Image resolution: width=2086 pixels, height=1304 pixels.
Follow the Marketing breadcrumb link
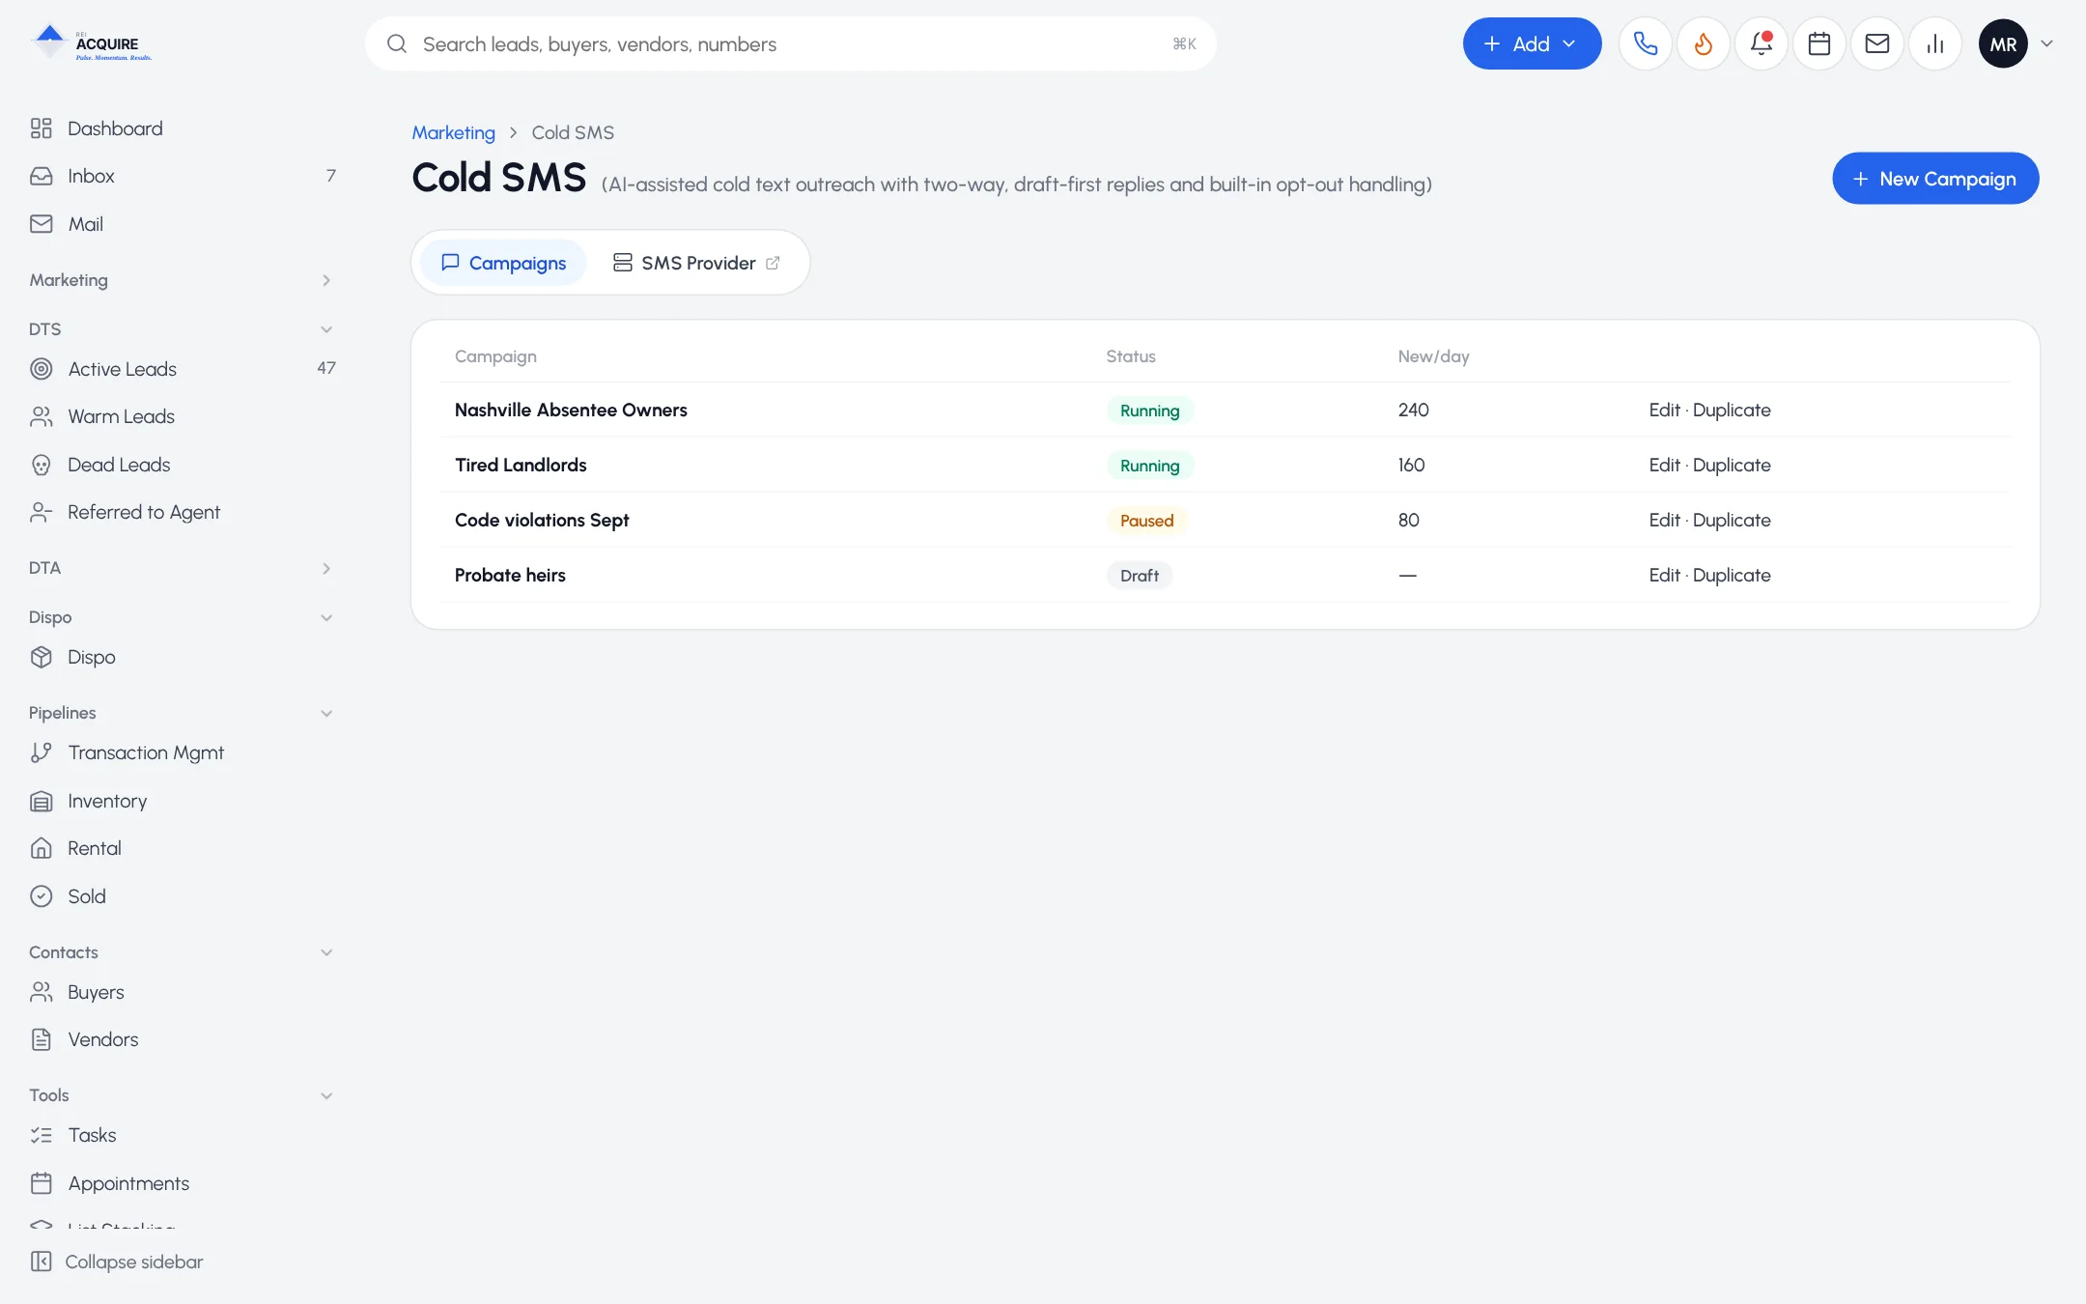tap(453, 132)
